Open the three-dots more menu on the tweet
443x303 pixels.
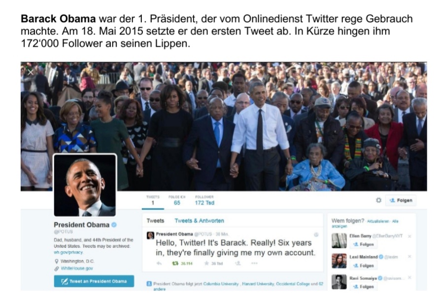tap(254, 264)
